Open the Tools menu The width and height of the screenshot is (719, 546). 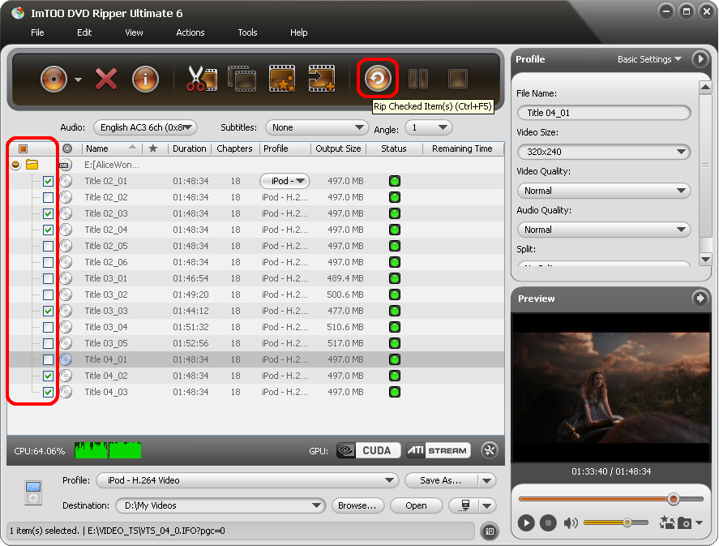pyautogui.click(x=247, y=32)
